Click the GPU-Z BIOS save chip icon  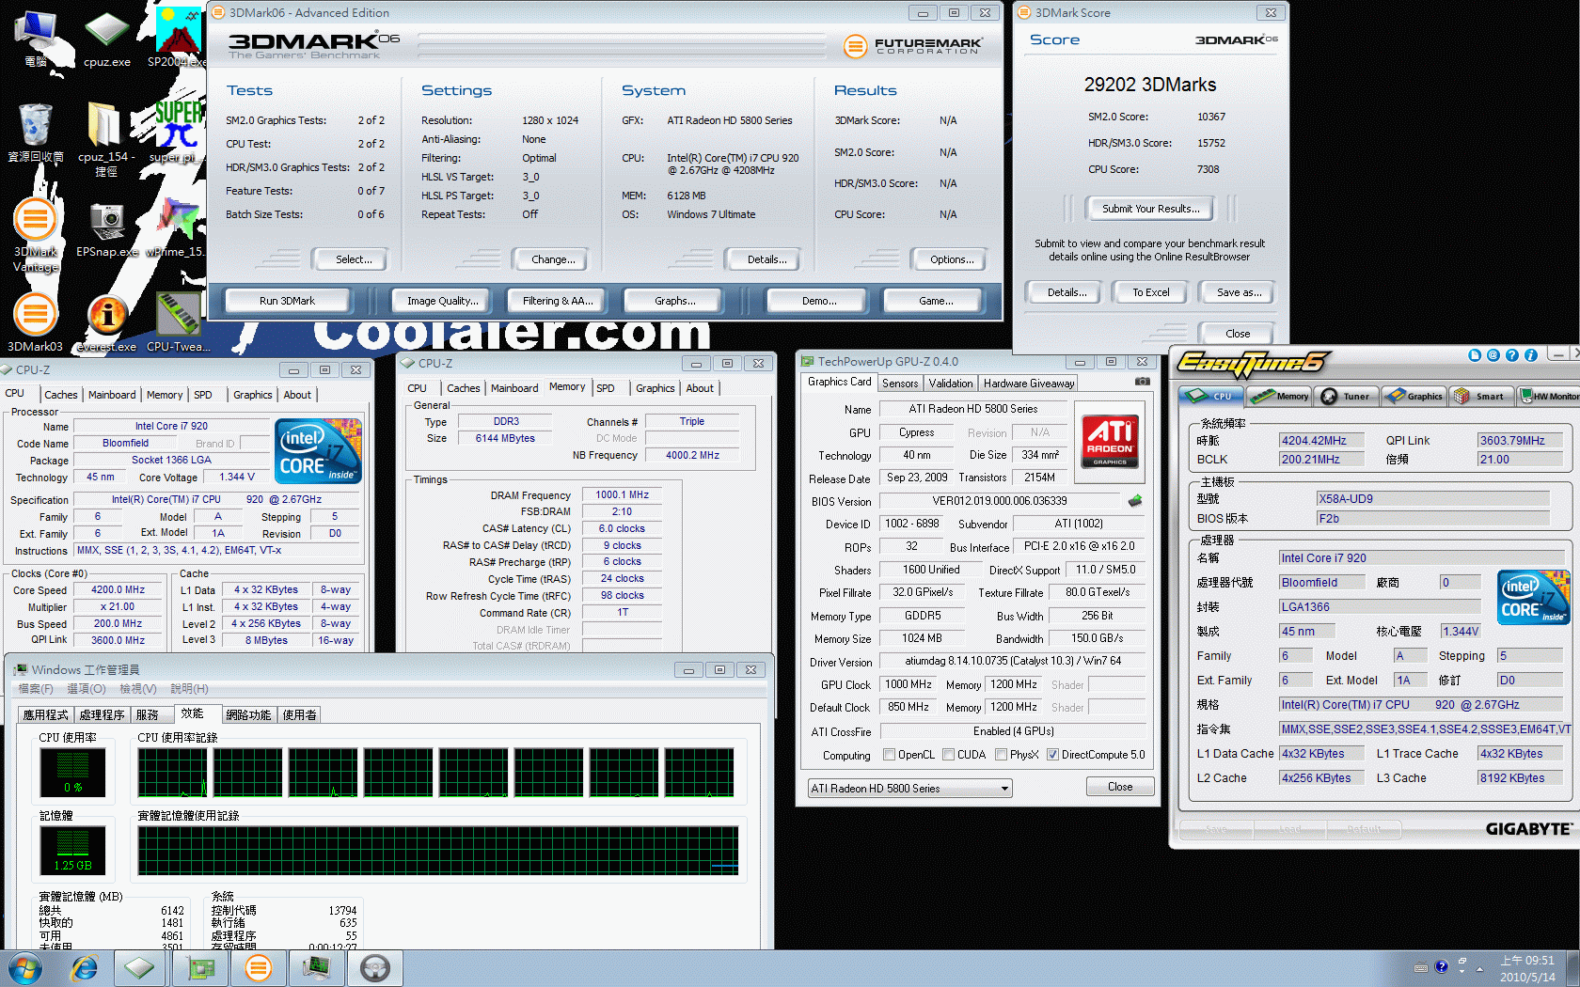coord(1135,501)
